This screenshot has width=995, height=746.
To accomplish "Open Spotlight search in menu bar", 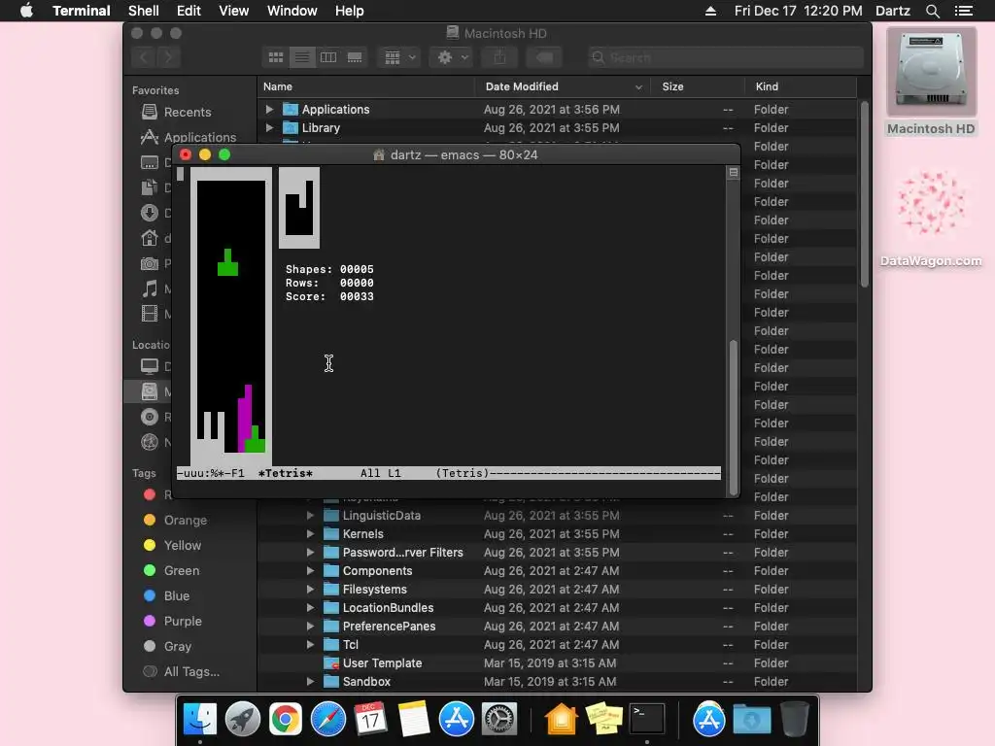I will click(932, 11).
